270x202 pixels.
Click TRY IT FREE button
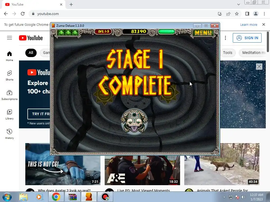(x=39, y=114)
